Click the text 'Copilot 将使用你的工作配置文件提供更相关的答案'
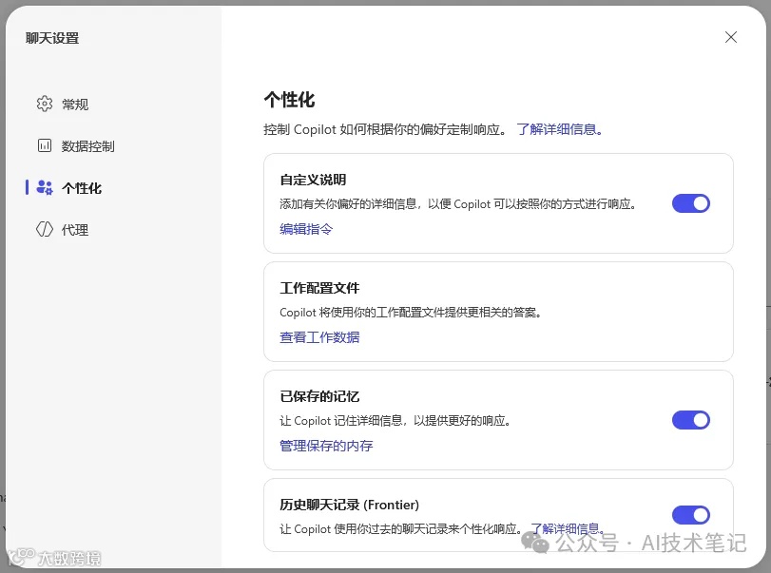Screen dimensions: 771x573 pos(408,313)
